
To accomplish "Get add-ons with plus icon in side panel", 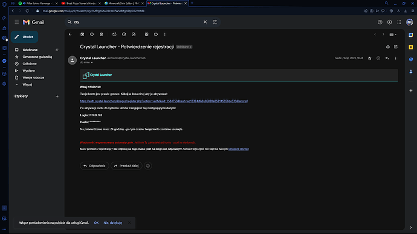I will pyautogui.click(x=411, y=90).
